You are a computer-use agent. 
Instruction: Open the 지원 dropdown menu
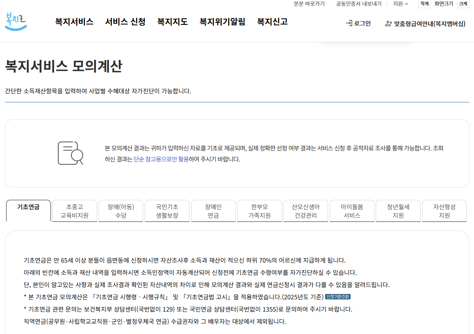(x=399, y=4)
